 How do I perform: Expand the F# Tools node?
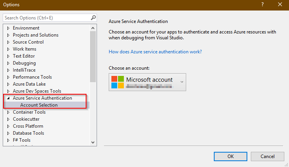click(8, 140)
